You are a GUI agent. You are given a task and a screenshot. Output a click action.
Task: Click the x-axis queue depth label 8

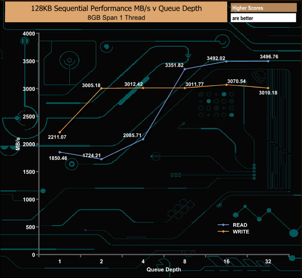[x=185, y=261]
